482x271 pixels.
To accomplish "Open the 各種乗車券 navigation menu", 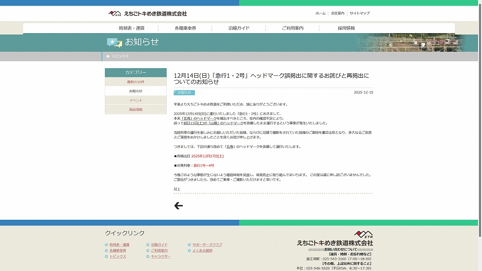I will click(x=185, y=28).
